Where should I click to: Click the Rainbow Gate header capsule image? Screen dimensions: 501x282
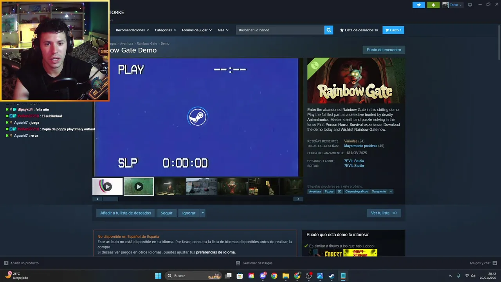[356, 81]
